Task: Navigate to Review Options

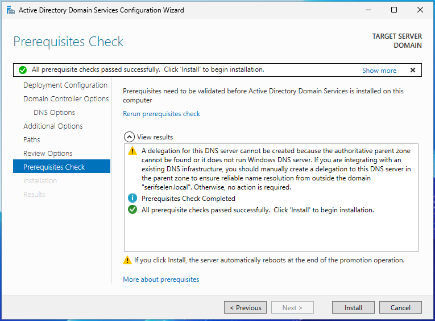Action: point(48,154)
